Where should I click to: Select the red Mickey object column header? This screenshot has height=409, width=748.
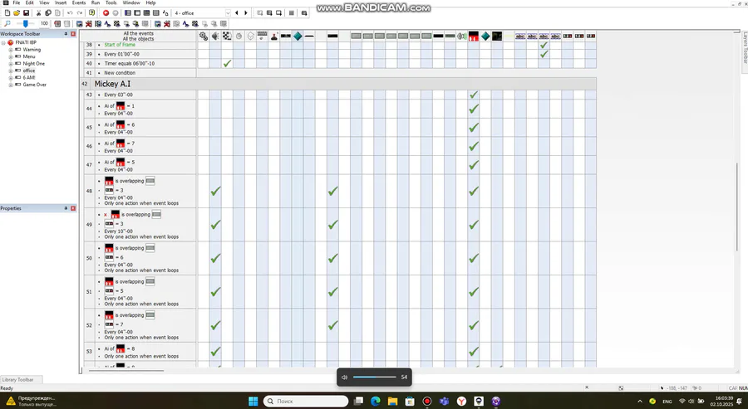[x=473, y=36]
